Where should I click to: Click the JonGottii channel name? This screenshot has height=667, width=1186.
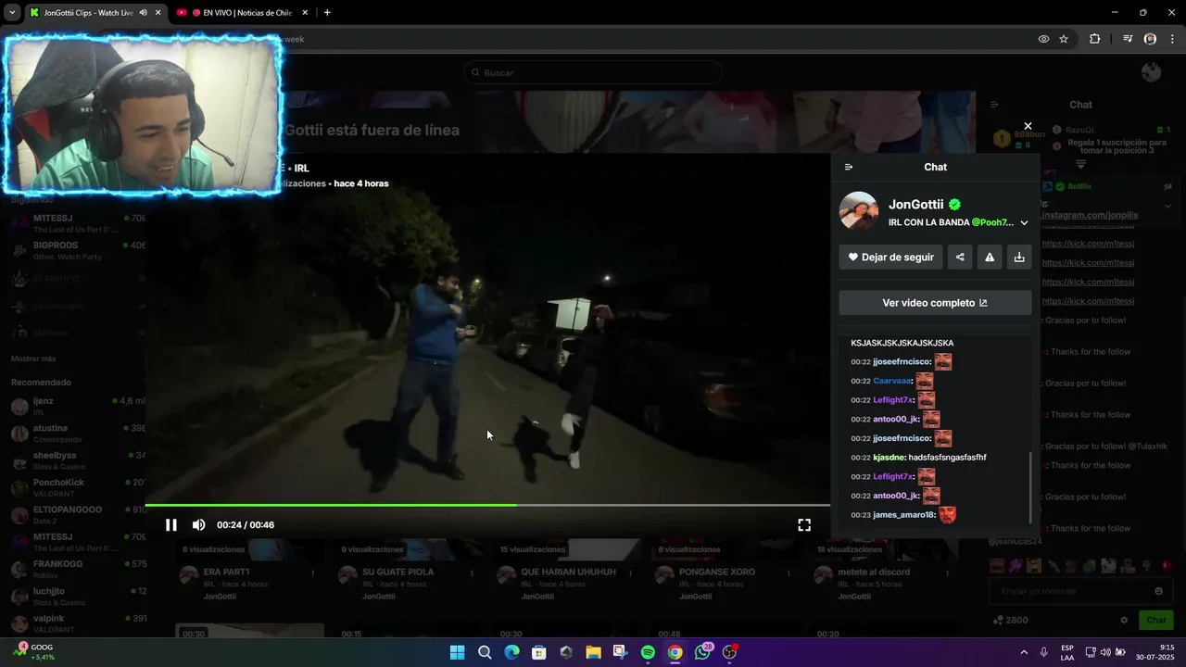(x=915, y=205)
